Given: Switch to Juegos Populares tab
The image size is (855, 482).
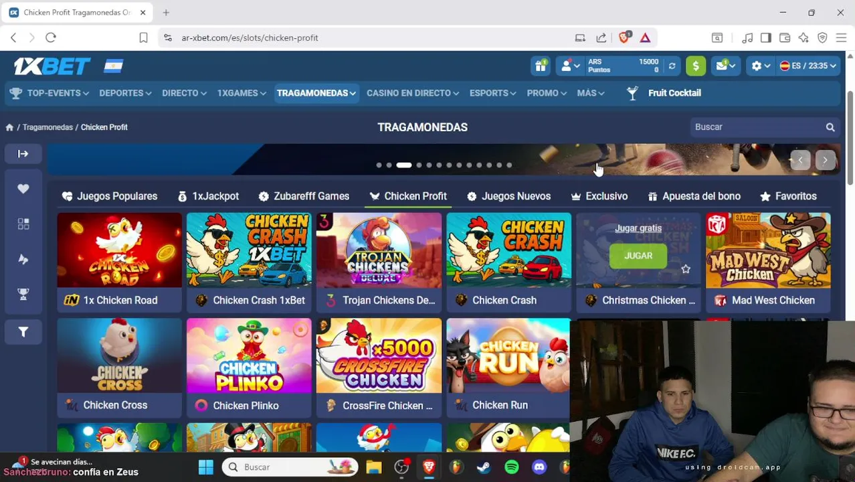Looking at the screenshot, I should pyautogui.click(x=110, y=196).
